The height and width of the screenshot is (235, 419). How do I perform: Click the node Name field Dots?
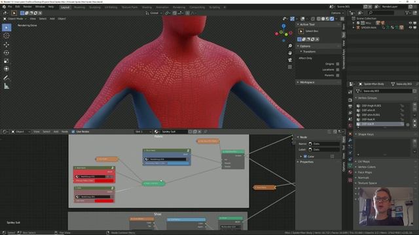tap(323, 144)
